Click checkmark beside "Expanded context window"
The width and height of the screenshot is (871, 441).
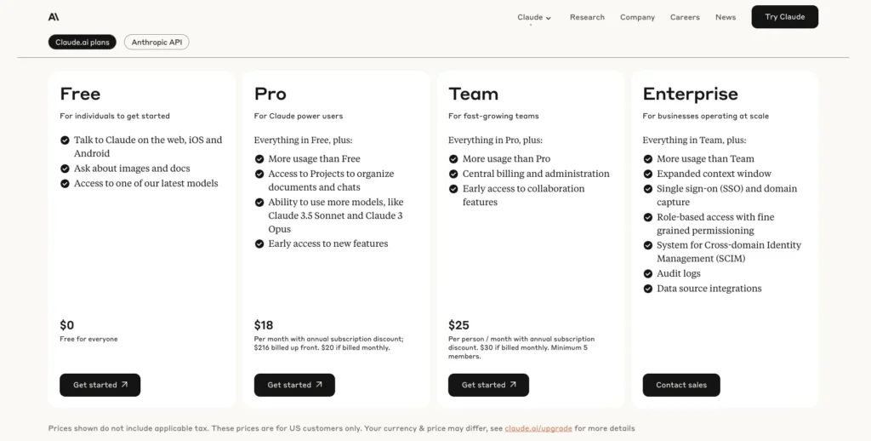(x=648, y=174)
